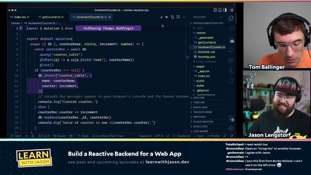Viewport: 311px width, 175px height.
Task: Expand the ORPHANS section
Action: point(207,117)
